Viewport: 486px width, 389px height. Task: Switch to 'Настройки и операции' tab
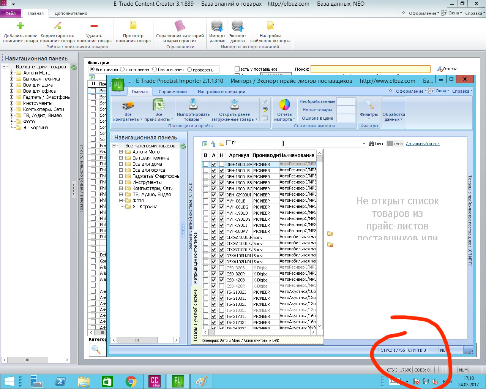click(x=221, y=92)
